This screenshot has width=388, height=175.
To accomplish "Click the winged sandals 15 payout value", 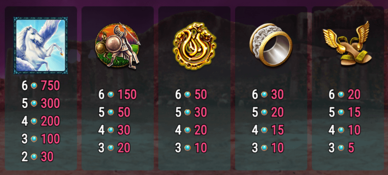I will point(354,112).
